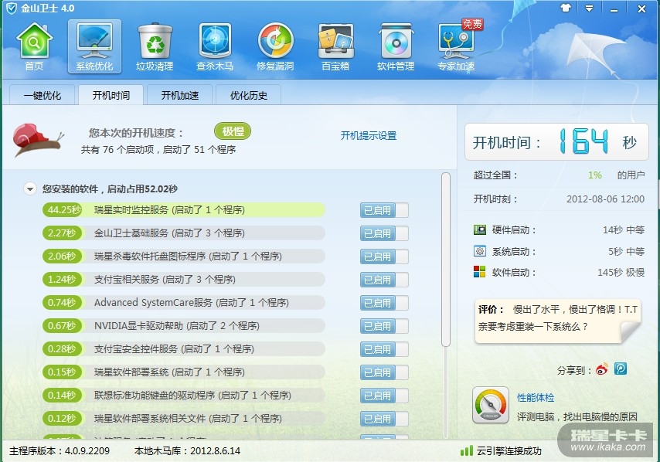Switch to the 开机时间 tab
Viewport: 660px width, 462px height.
click(x=111, y=95)
